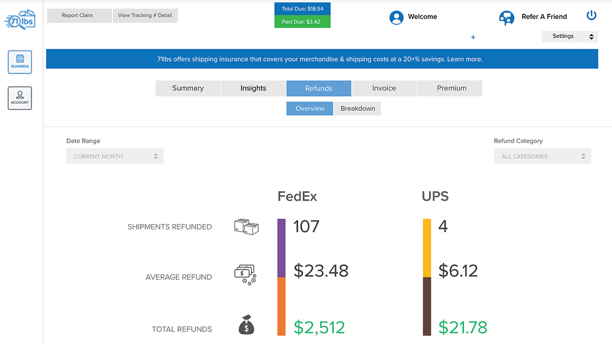Image resolution: width=612 pixels, height=344 pixels.
Task: Click the Total Refunds money bag icon
Action: click(x=246, y=324)
